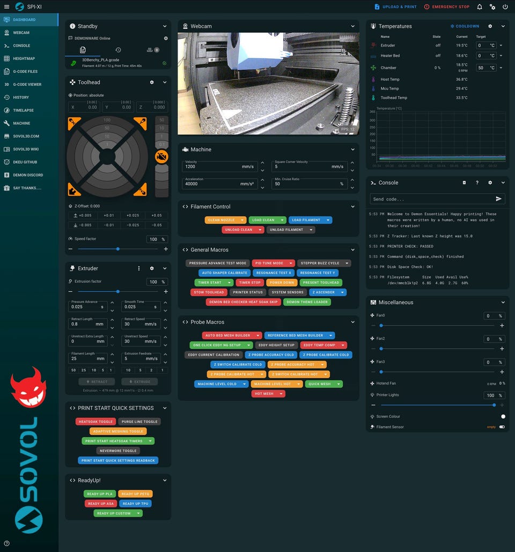Toggle the Filament Sensor switch
The height and width of the screenshot is (552, 515).
point(502,427)
